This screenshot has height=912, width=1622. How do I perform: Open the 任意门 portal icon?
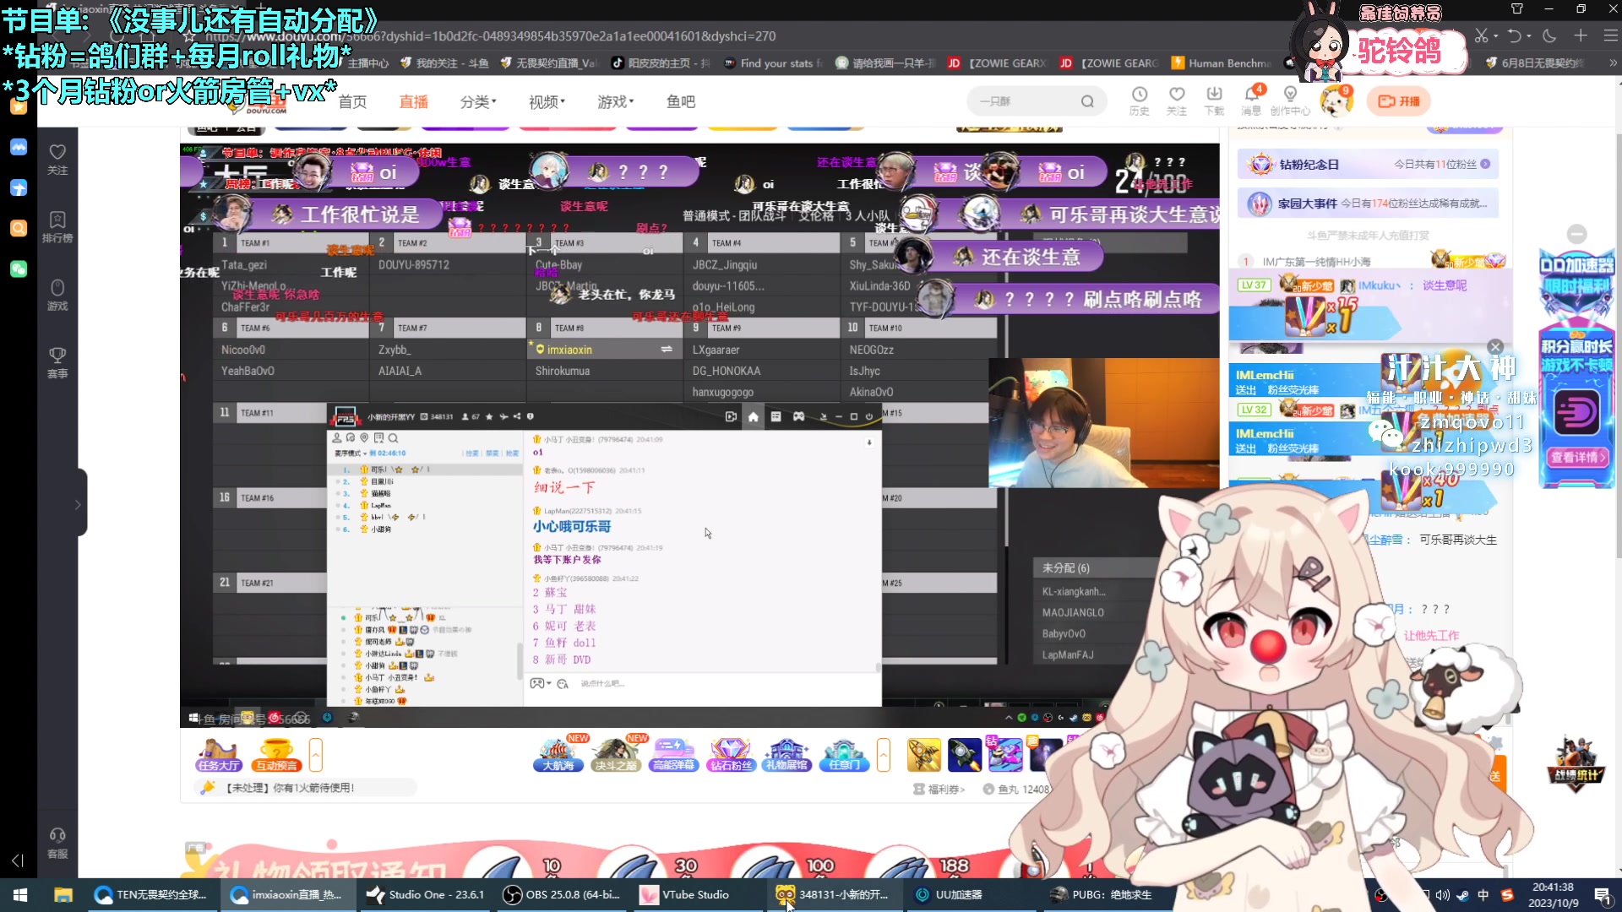point(844,754)
